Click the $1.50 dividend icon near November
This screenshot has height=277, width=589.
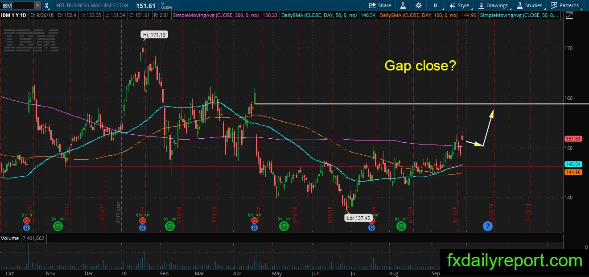click(x=58, y=226)
